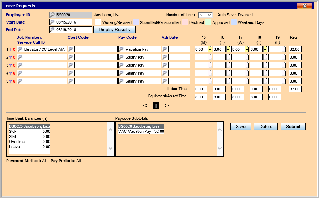The image size is (319, 198).
Task: Delete line 3 with the red X
Action: click(14, 66)
